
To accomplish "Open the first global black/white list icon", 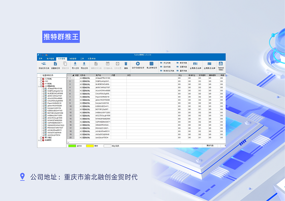I will 195,64.
